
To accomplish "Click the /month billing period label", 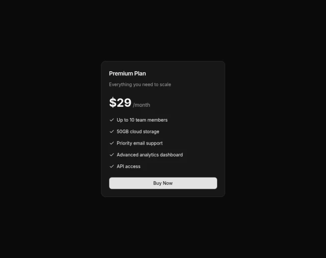I will (142, 105).
